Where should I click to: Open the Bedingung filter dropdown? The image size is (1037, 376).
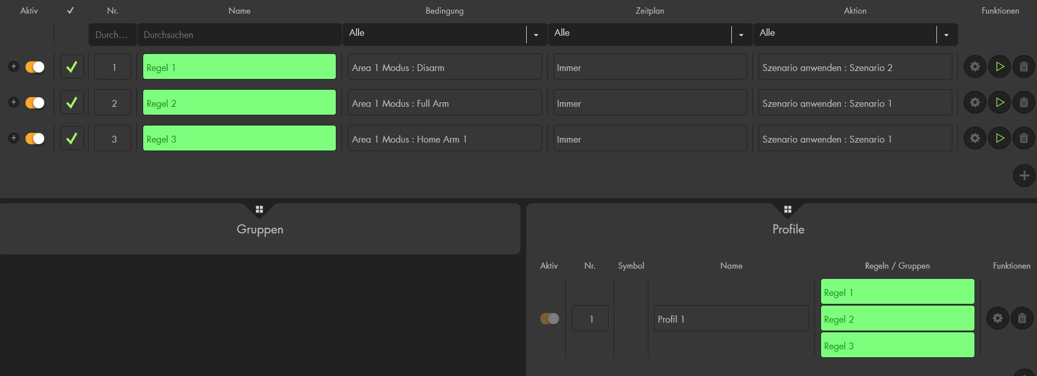click(x=536, y=35)
